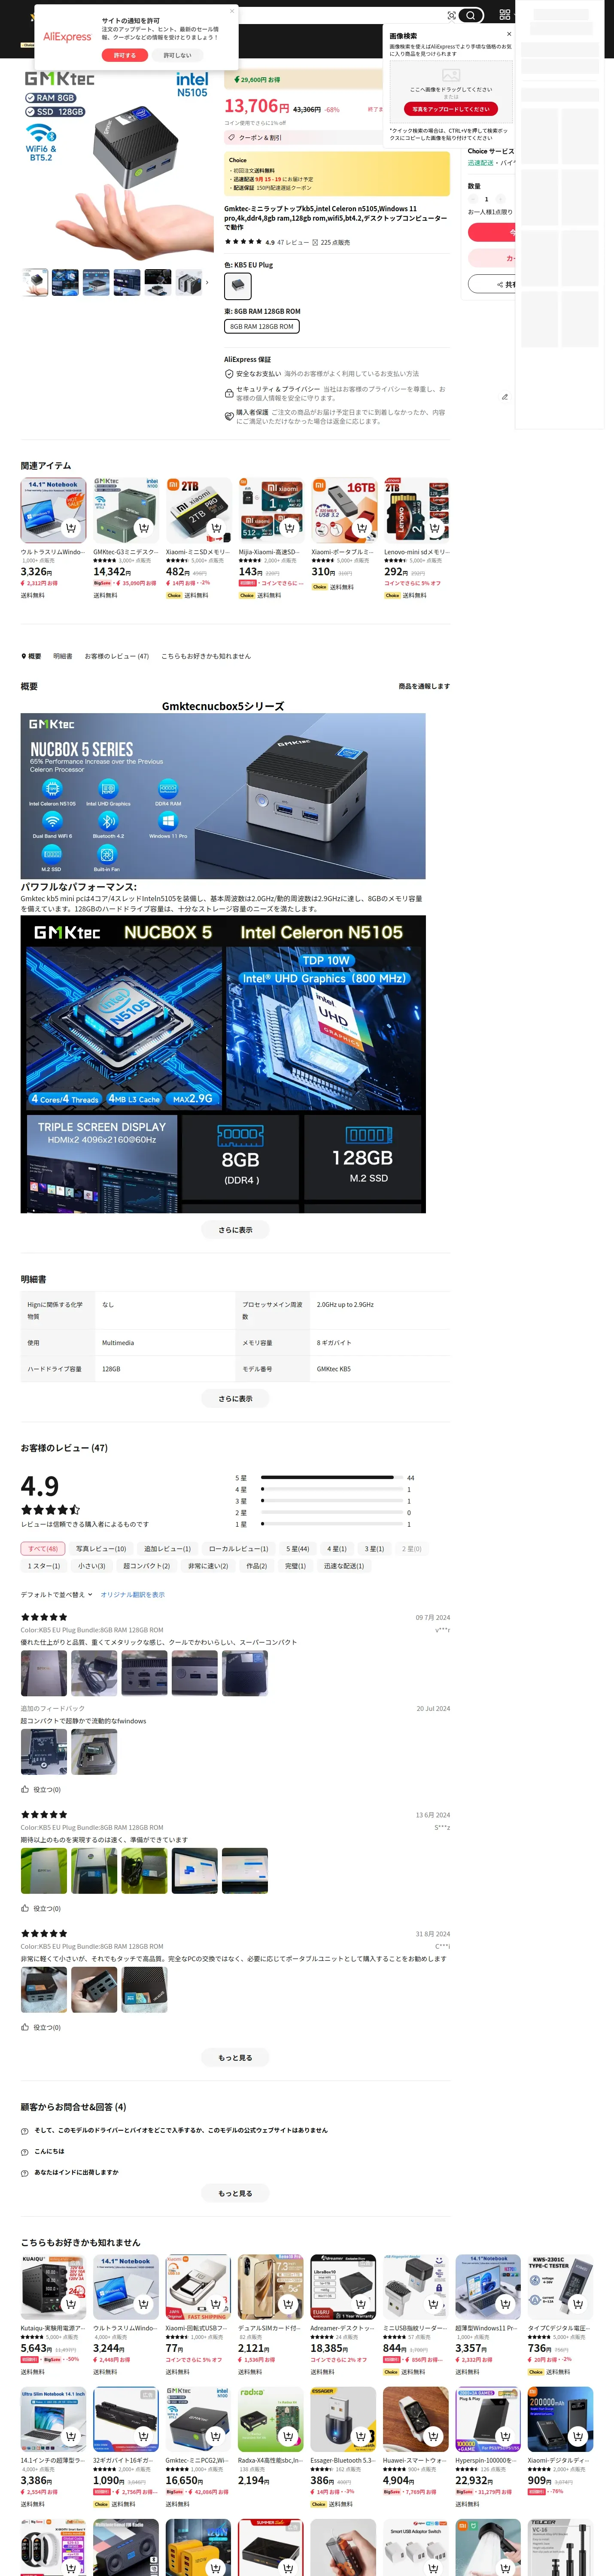This screenshot has width=614, height=2576.
Task: Select the sixth gallery thumbnail
Action: tap(189, 282)
